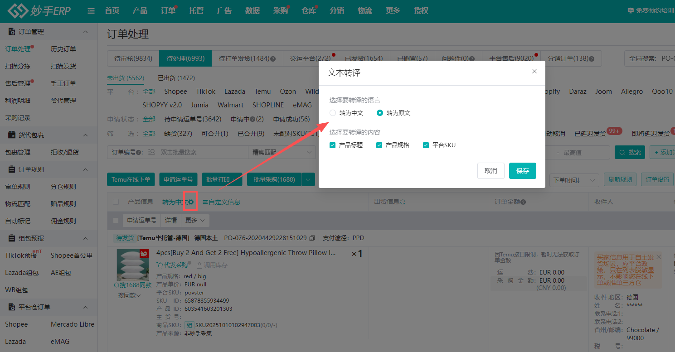This screenshot has height=352, width=675.
Task: Uncheck the 产品标题 checkbox
Action: (333, 145)
